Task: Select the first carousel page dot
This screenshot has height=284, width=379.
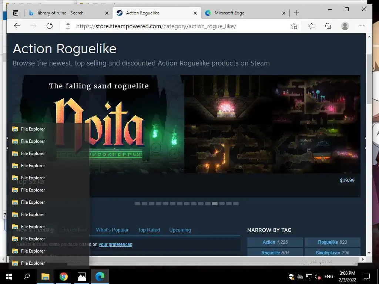Action: coord(138,204)
